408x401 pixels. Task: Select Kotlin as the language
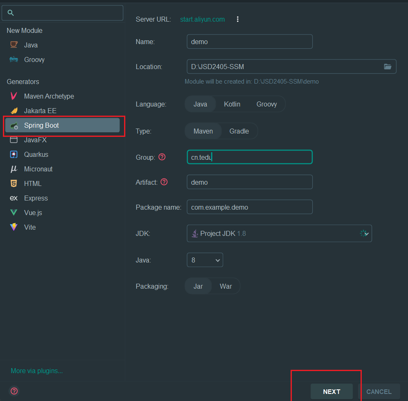tap(232, 104)
